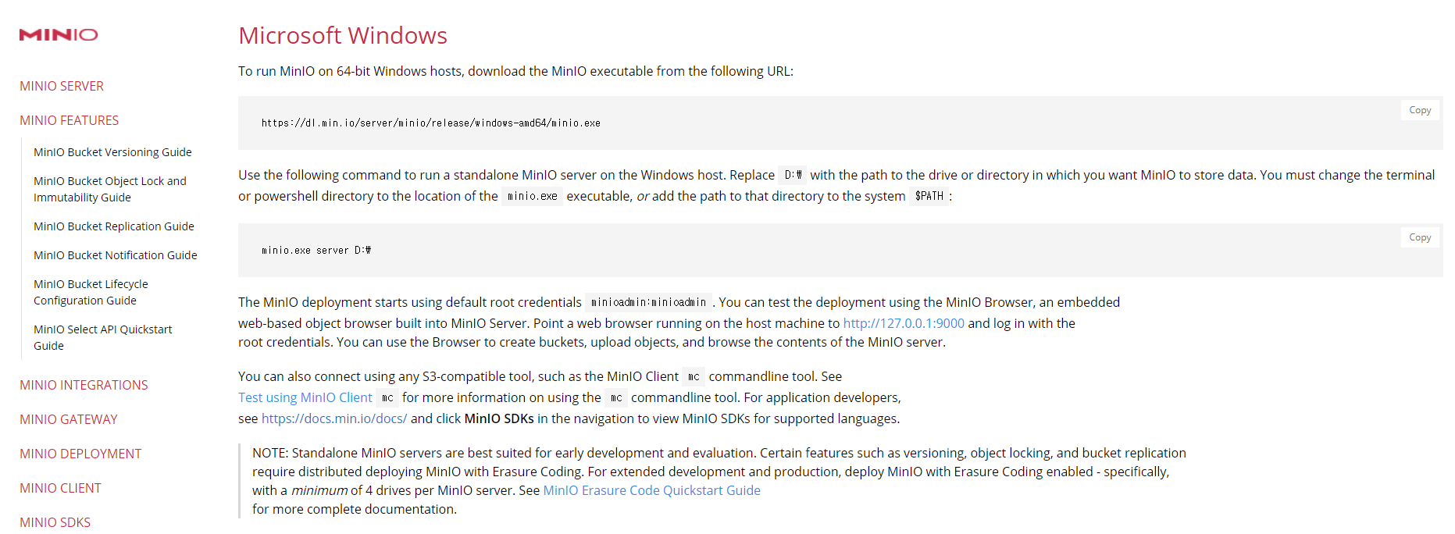Open MinIO Erasure Code Quickstart Guide link
This screenshot has height=534, width=1455.
[651, 490]
